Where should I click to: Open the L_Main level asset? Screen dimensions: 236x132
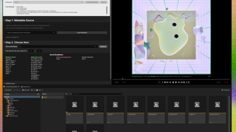coord(74,110)
